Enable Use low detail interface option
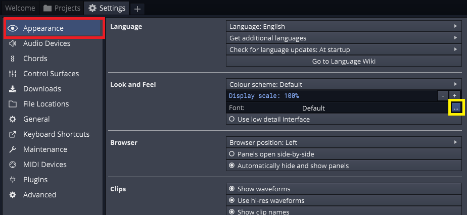 point(232,120)
